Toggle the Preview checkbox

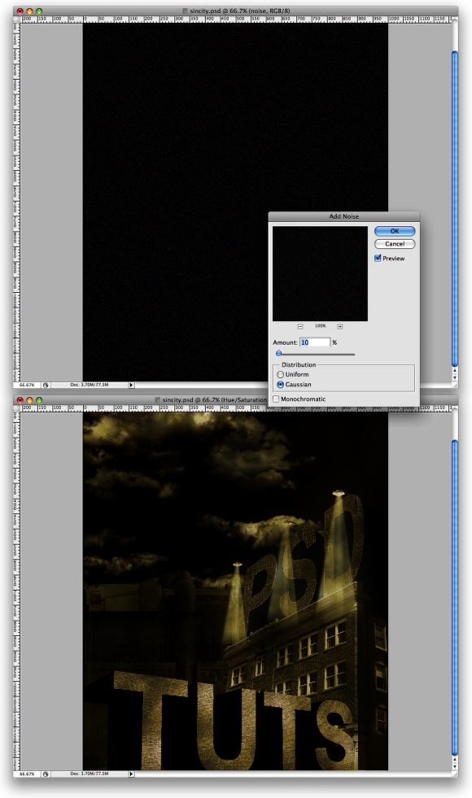pos(378,258)
